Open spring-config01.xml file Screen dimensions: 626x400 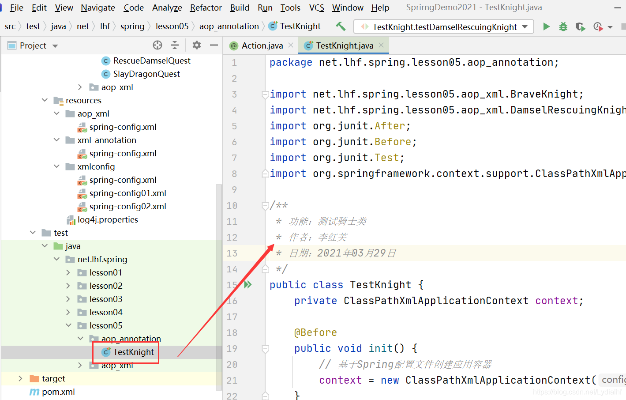[127, 193]
